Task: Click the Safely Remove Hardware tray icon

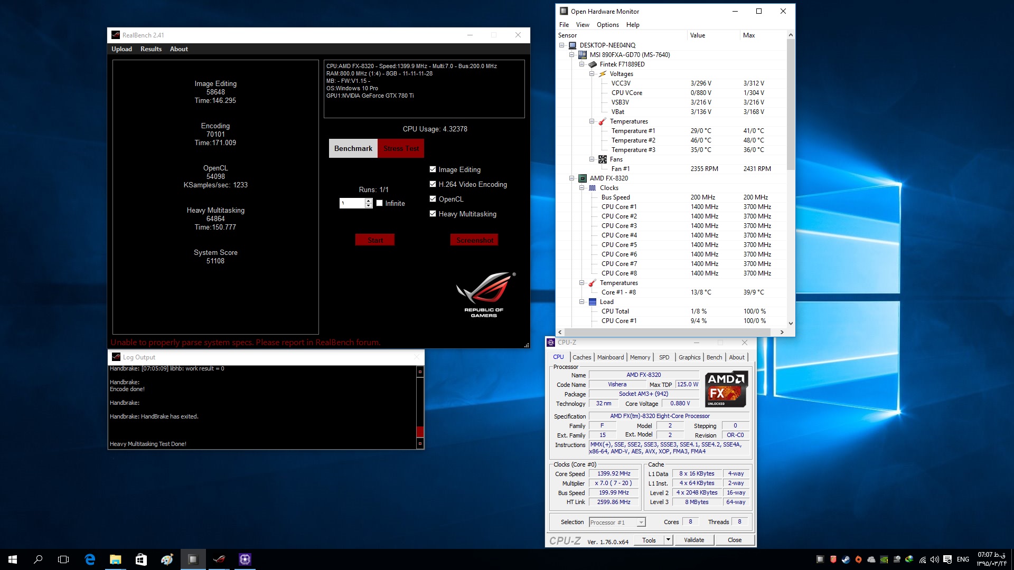Action: (896, 559)
